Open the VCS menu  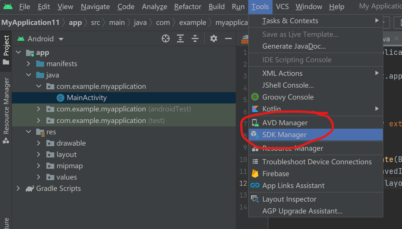click(283, 7)
